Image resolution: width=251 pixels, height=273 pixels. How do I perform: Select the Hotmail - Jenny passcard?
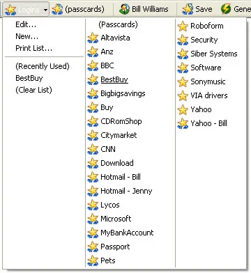click(x=126, y=191)
